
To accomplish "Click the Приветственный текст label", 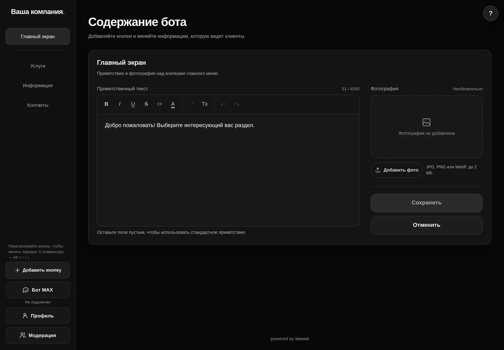I will coord(122,89).
